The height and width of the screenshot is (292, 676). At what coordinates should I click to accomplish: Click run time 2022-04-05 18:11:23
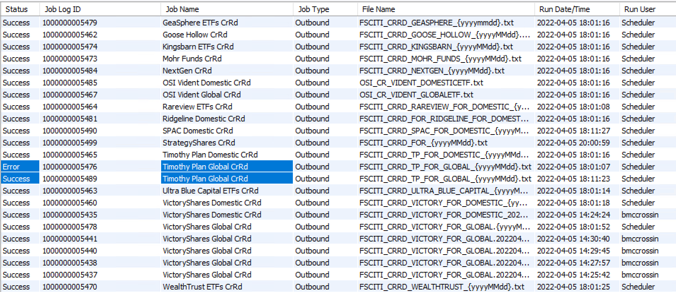pos(574,179)
